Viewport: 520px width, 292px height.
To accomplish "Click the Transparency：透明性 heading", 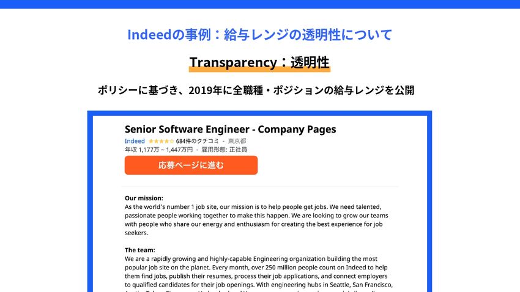I will click(x=259, y=62).
